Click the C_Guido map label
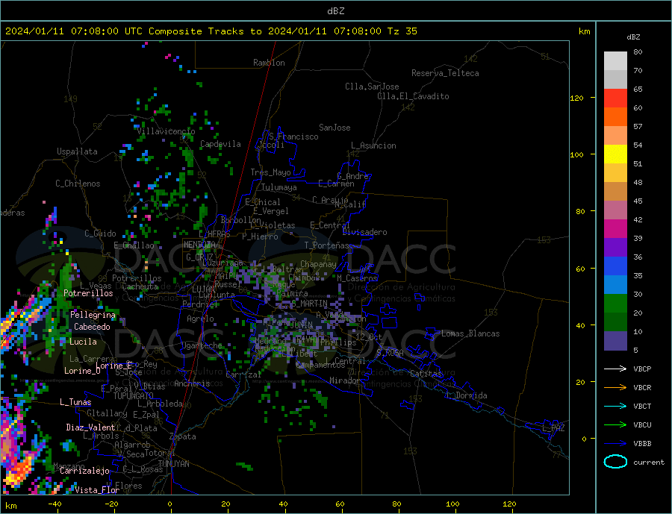672x514 pixels. coord(100,234)
